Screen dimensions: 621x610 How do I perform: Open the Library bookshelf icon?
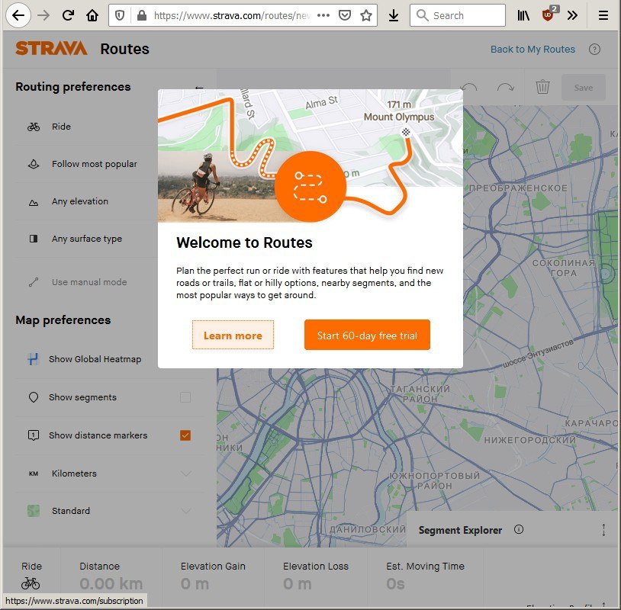pos(523,15)
